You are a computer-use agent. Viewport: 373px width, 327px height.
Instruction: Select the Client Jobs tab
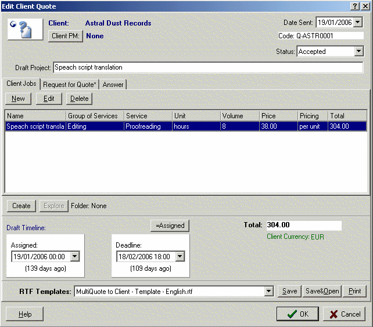[x=21, y=84]
